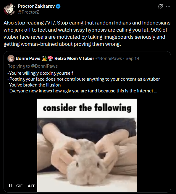Click the main tweet text body

(x=87, y=33)
